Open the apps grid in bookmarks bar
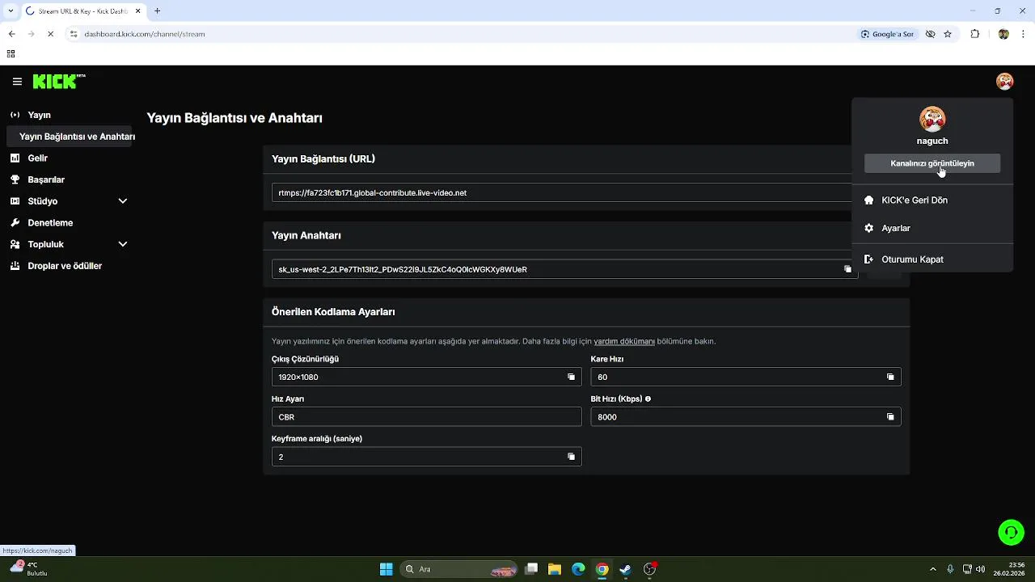Screen dimensions: 1035x582 (x=11, y=54)
